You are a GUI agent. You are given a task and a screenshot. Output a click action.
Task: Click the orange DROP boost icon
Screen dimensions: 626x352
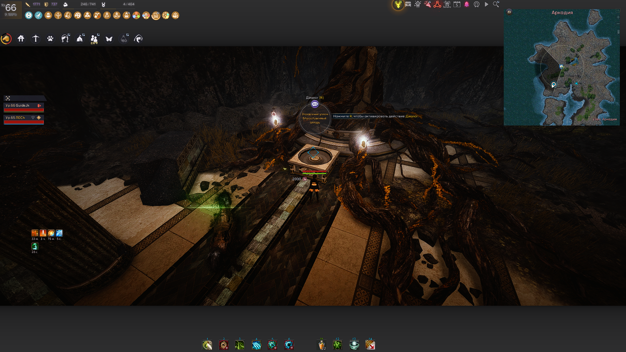point(117,15)
